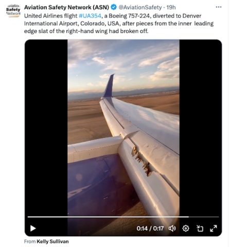Expand video to fullscreen
The image size is (230, 247).
[x=214, y=228]
